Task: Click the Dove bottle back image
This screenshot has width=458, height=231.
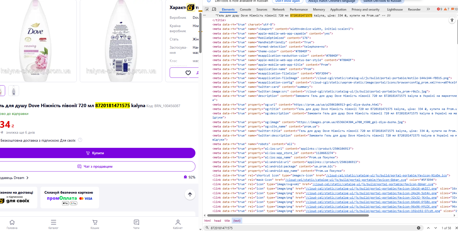Action: click(121, 41)
